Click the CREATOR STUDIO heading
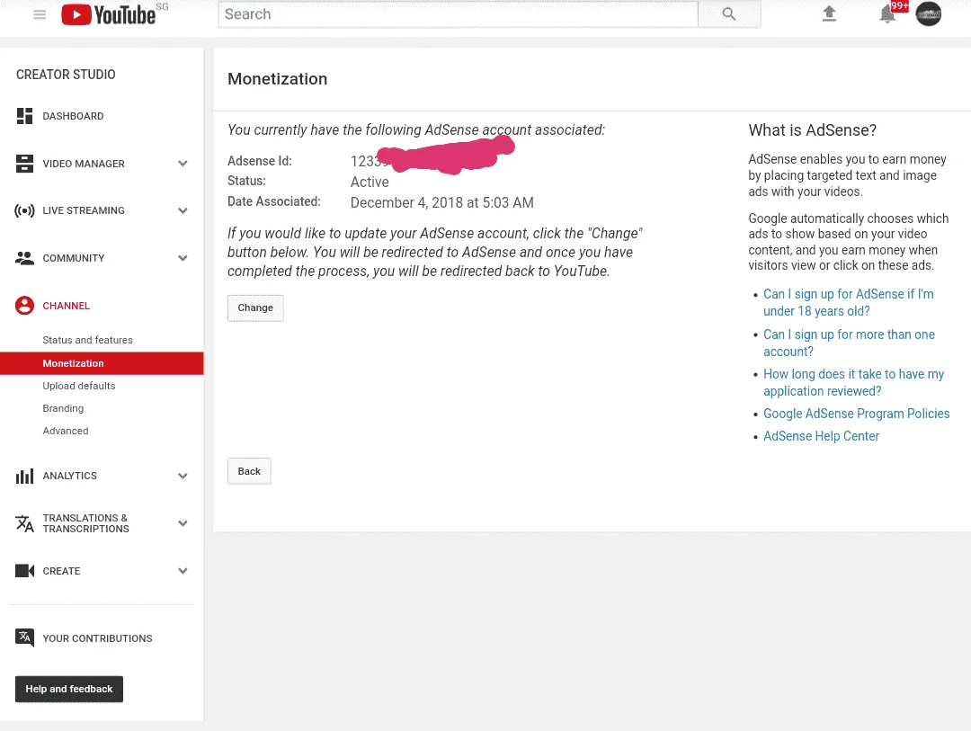Image resolution: width=971 pixels, height=731 pixels. (66, 75)
